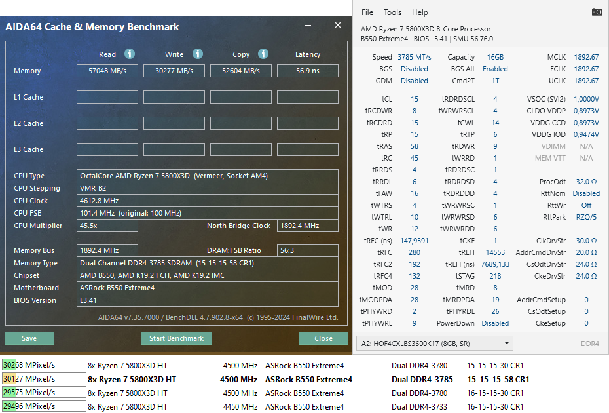
Task: Click the GDM Disabled value
Action: click(414, 81)
